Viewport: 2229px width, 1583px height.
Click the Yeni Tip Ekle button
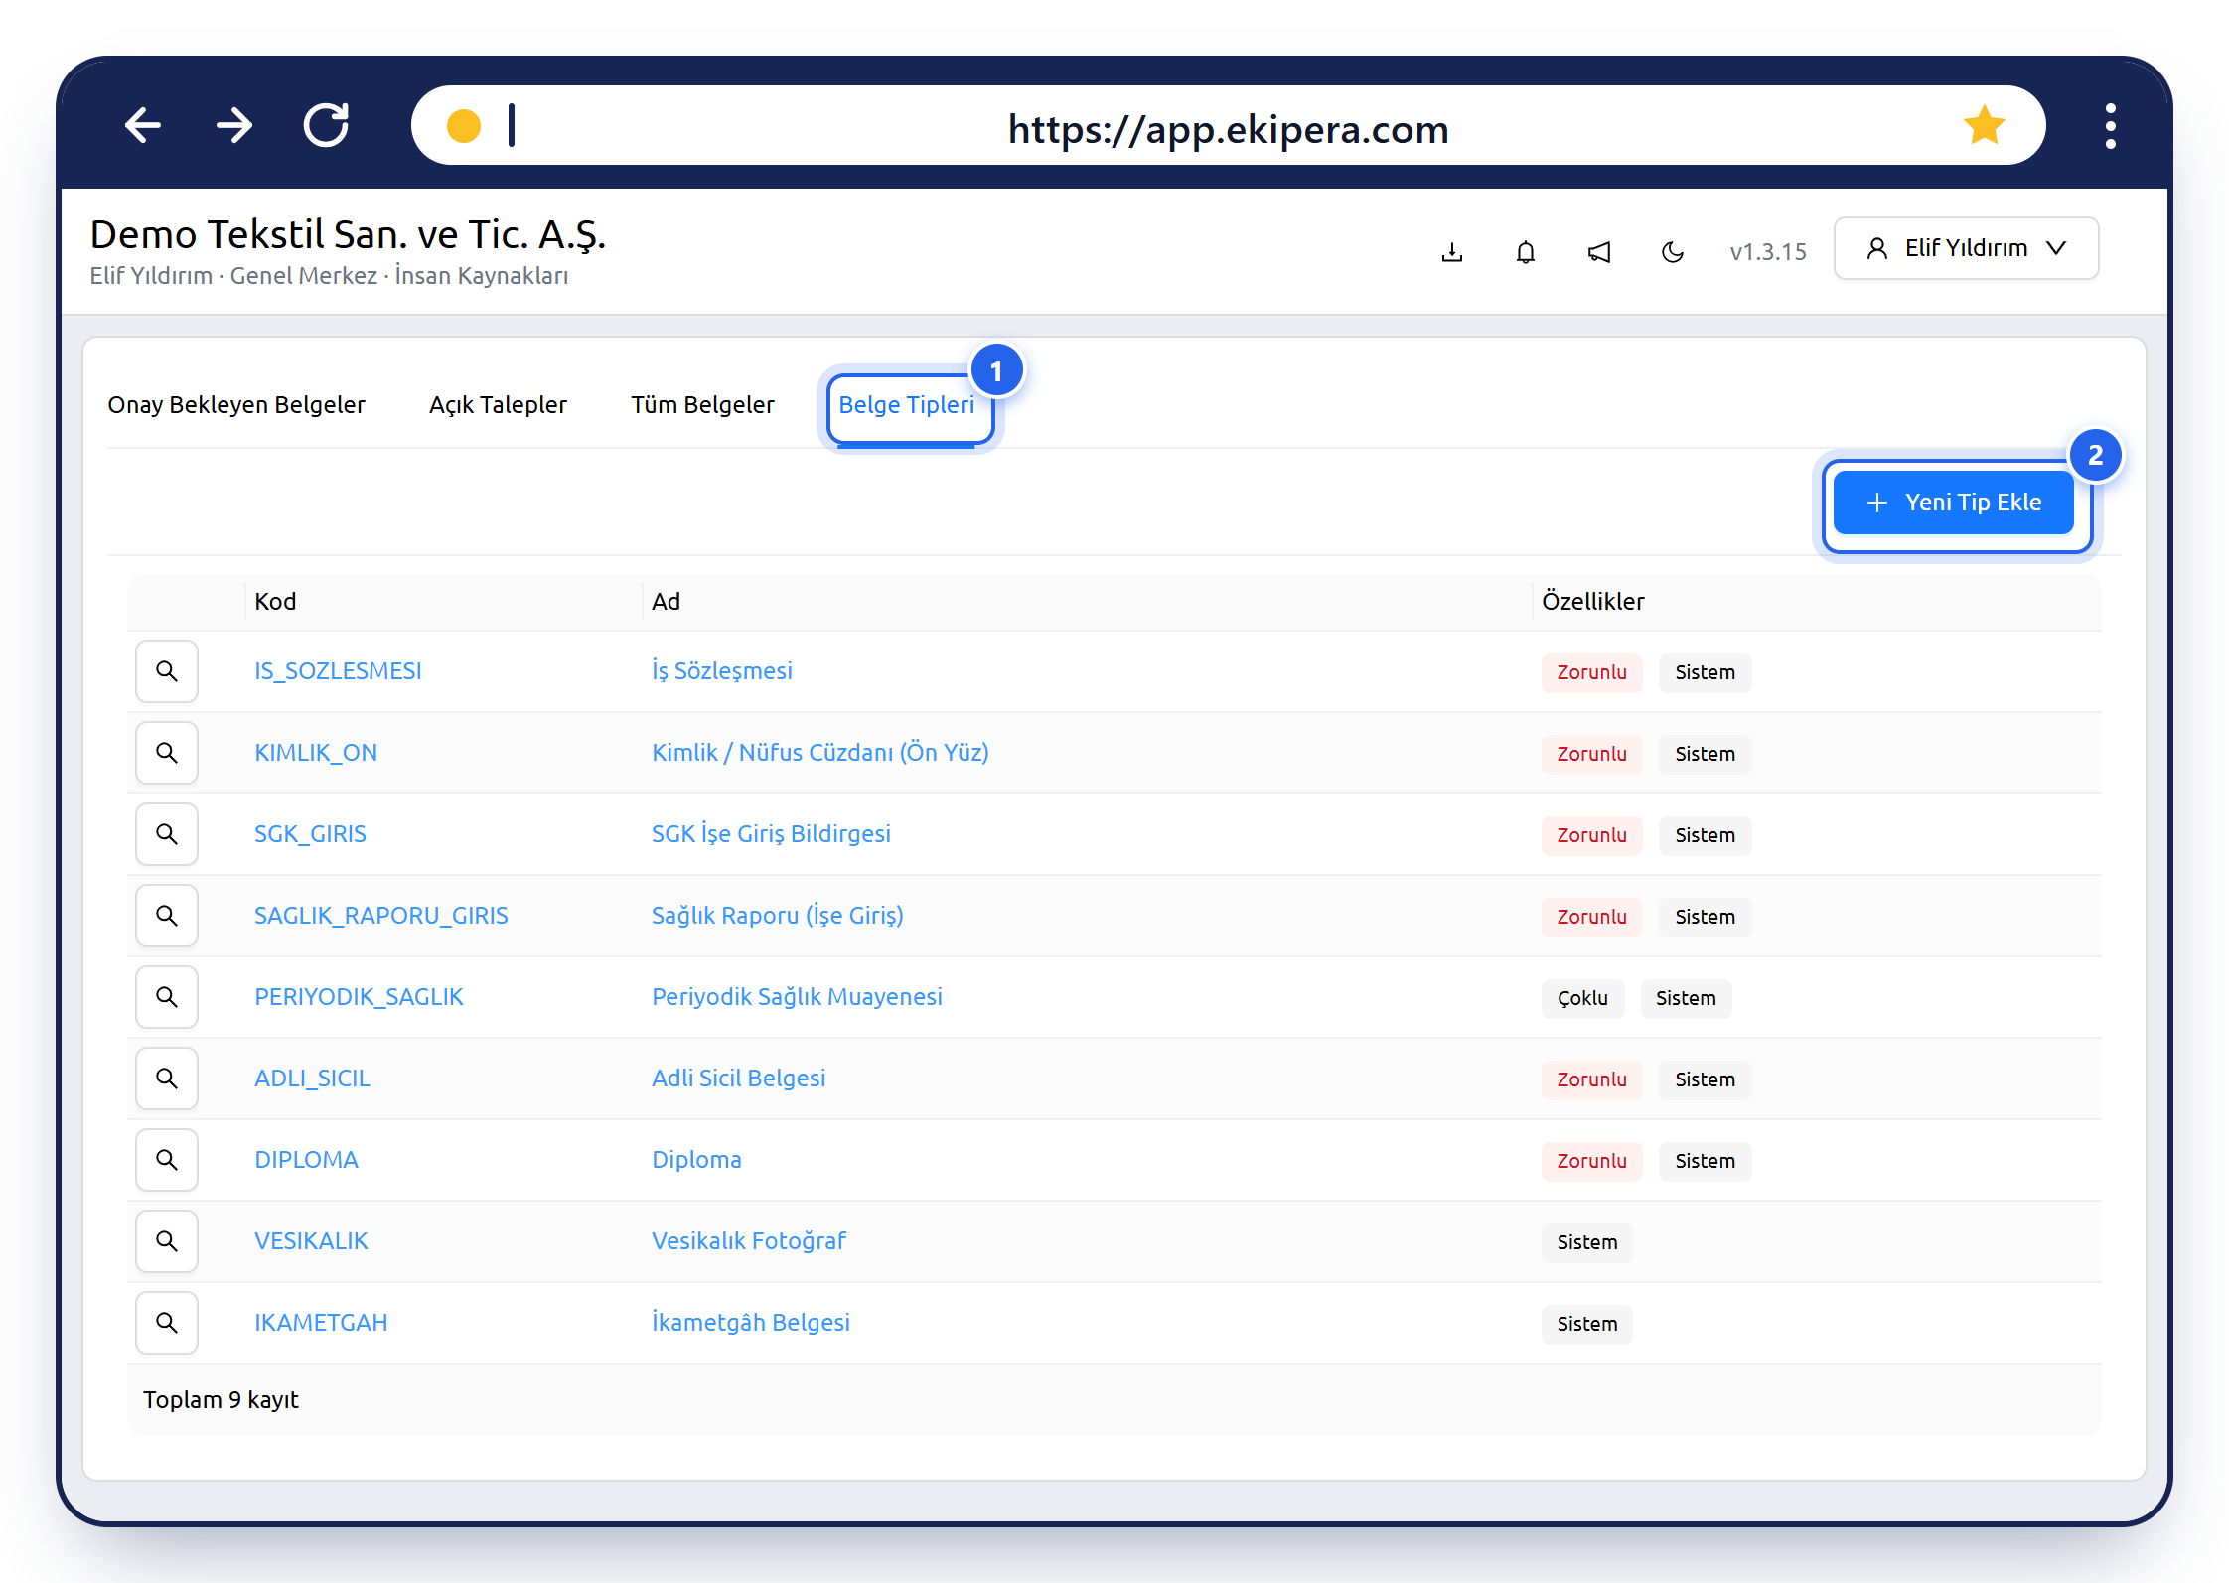coord(1954,503)
